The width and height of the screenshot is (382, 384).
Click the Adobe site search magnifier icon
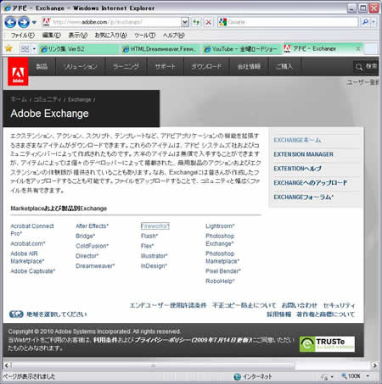pos(359,67)
